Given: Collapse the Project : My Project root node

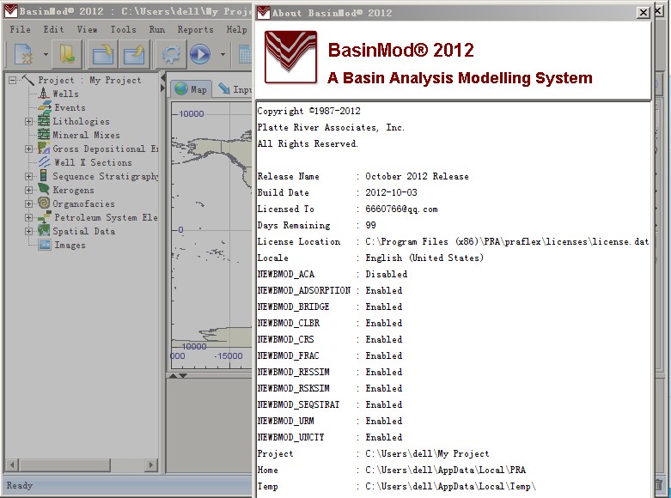Looking at the screenshot, I should tap(12, 80).
